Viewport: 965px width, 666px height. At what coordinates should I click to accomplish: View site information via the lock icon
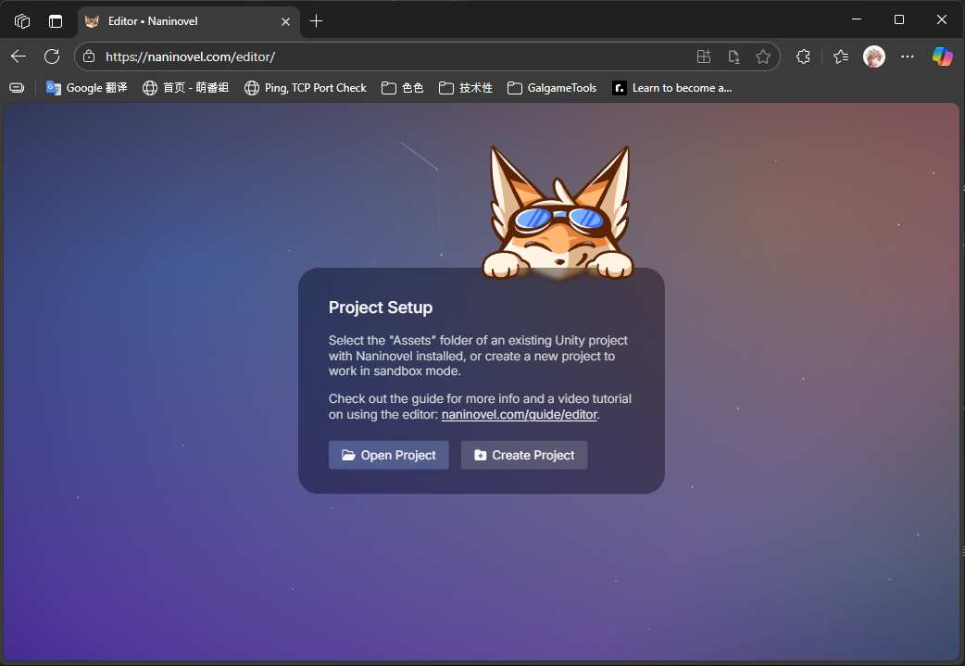pyautogui.click(x=90, y=57)
